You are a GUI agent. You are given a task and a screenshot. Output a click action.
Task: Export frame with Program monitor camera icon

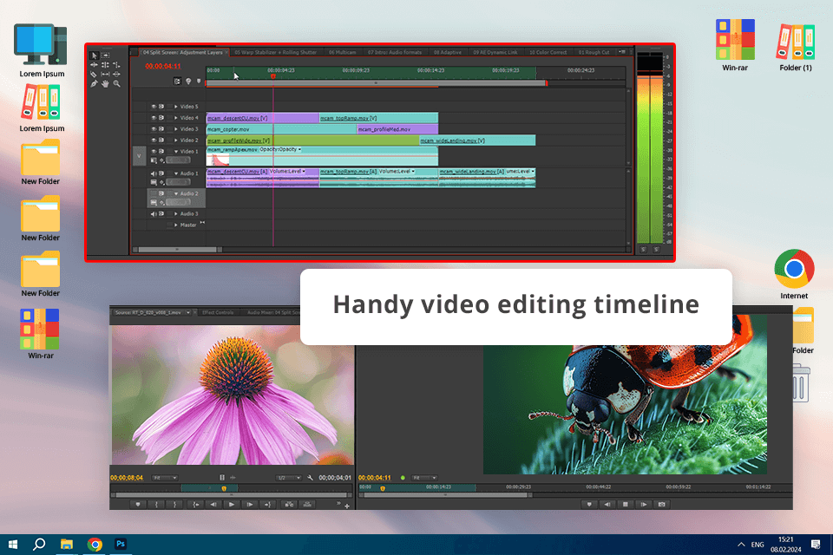pos(661,504)
